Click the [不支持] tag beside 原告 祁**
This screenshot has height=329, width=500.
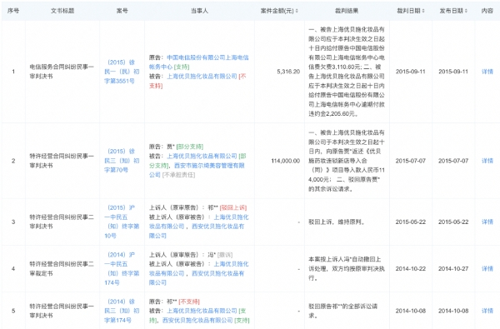(189, 302)
